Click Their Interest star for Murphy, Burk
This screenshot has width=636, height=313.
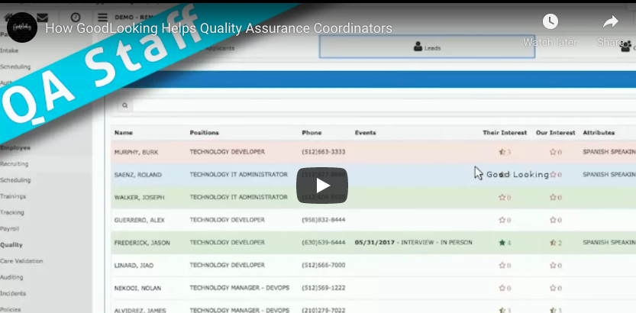502,152
